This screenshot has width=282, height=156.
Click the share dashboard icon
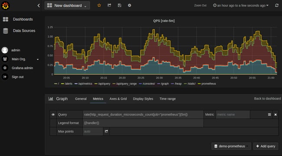[x=109, y=5]
